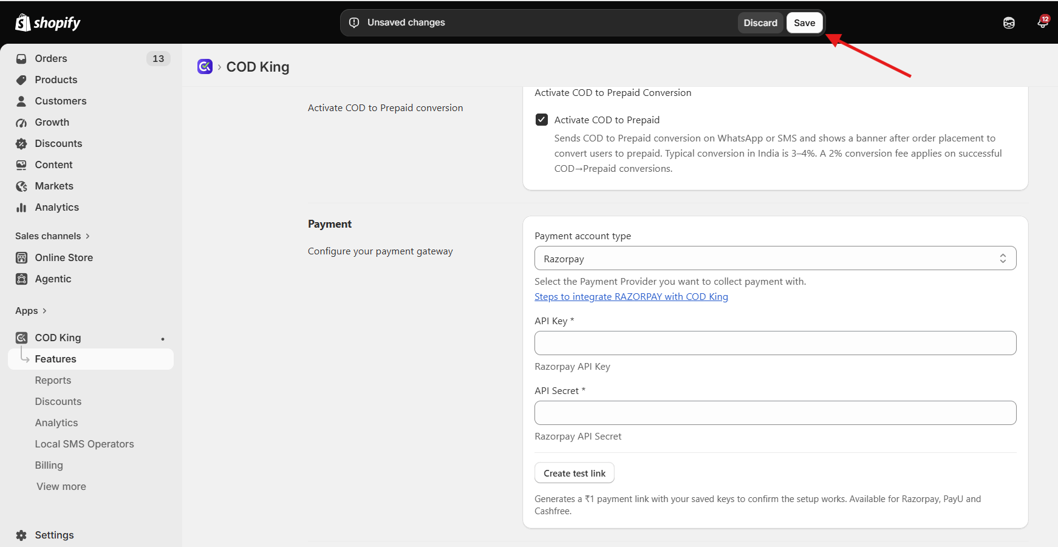Click the Agentic channel icon
This screenshot has width=1058, height=547.
click(x=21, y=279)
